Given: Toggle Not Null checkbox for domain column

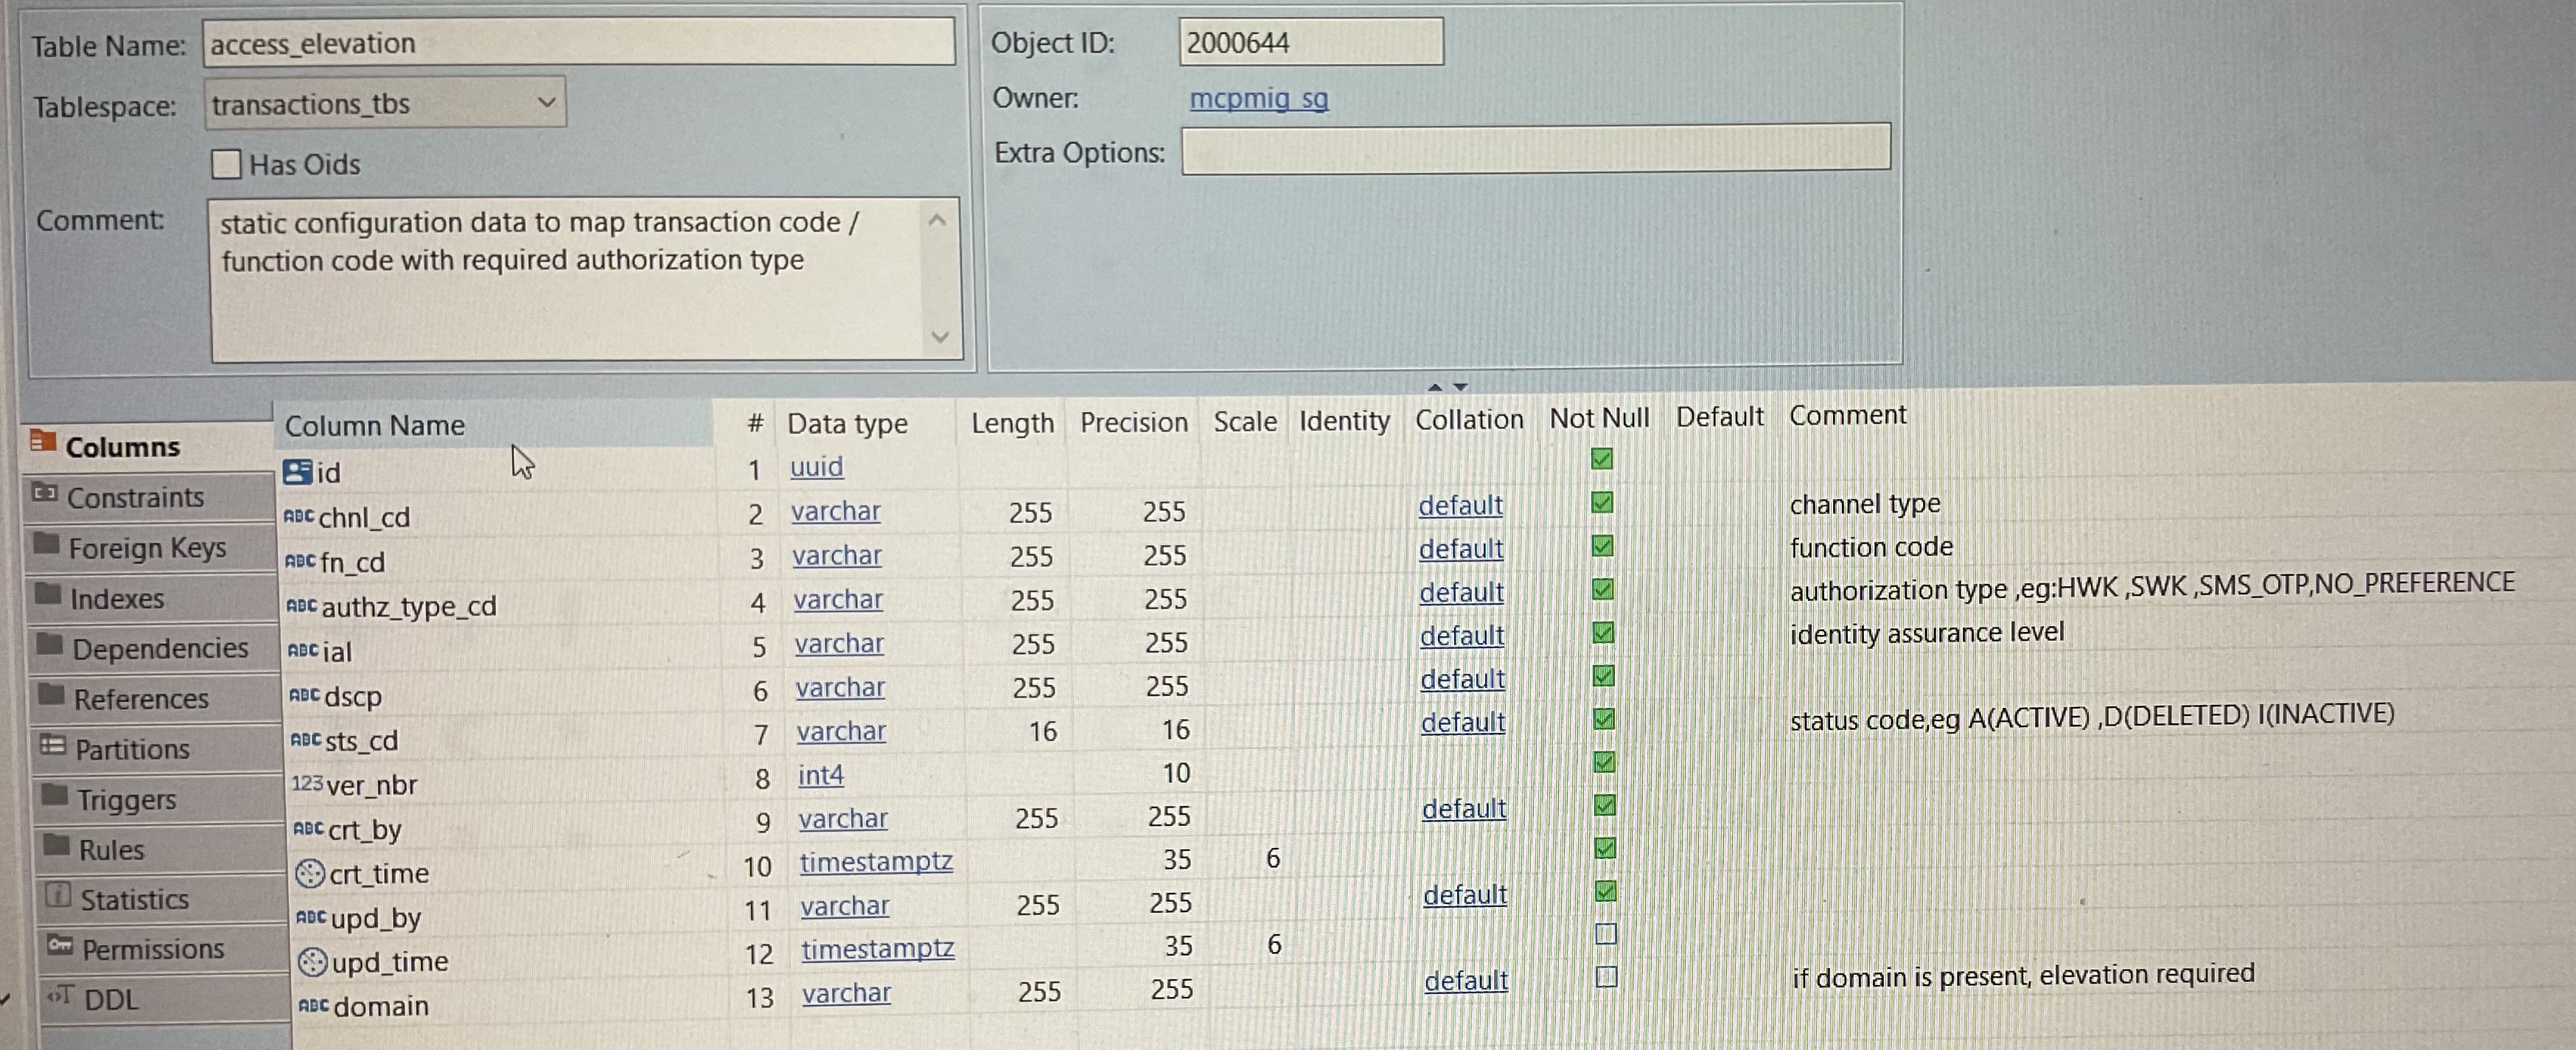Looking at the screenshot, I should (1607, 977).
